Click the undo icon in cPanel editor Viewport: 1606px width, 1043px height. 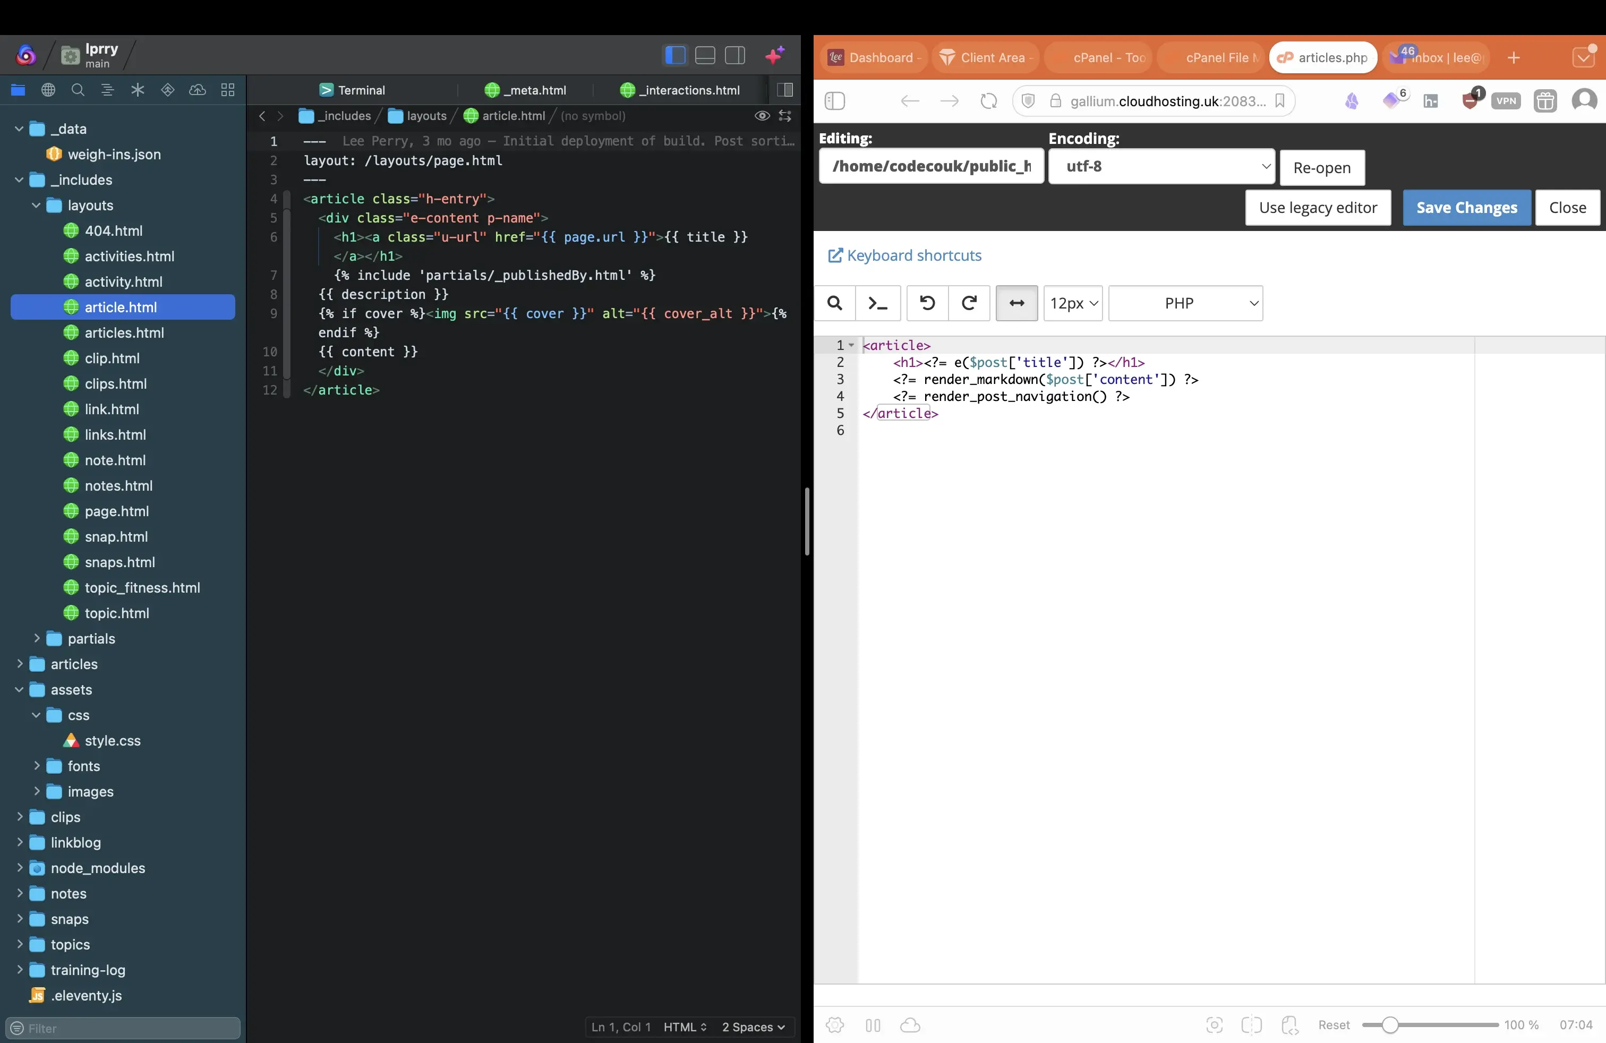(x=927, y=303)
